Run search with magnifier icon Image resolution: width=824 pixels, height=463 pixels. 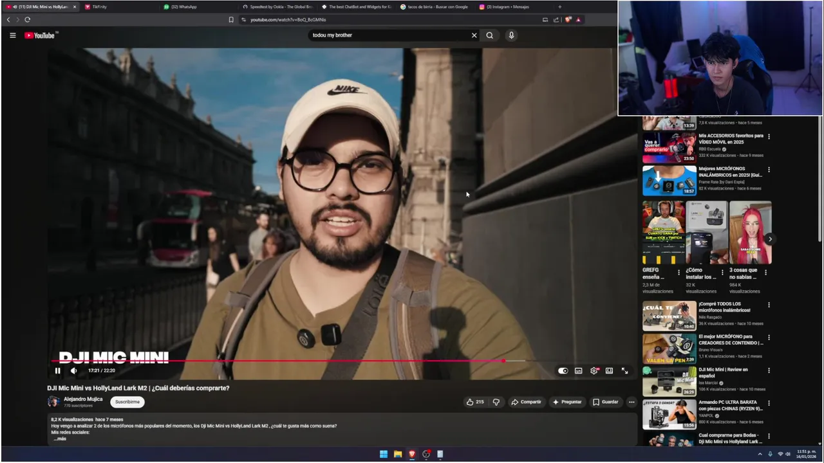coord(490,35)
